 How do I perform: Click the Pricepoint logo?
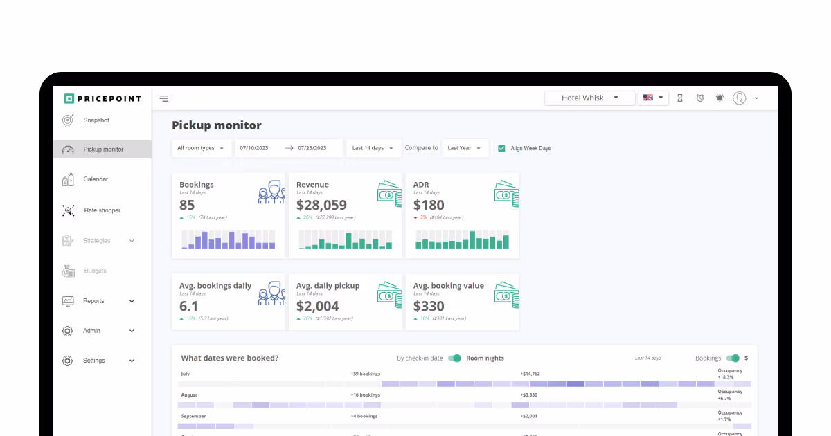[x=102, y=98]
